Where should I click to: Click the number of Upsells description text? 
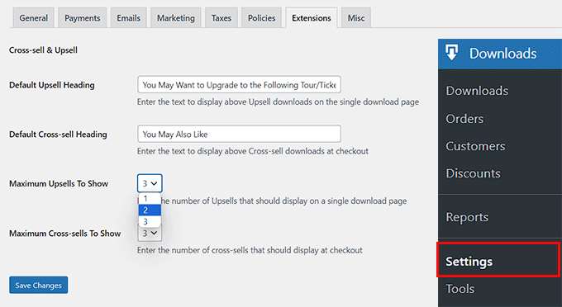coord(283,201)
